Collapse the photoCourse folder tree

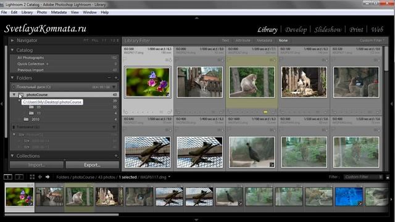(x=14, y=94)
